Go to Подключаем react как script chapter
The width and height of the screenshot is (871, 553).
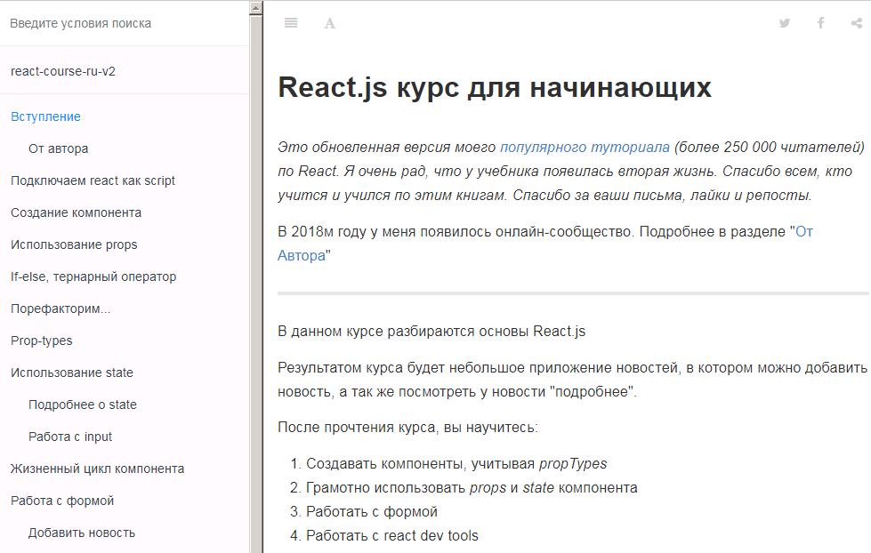coord(93,180)
